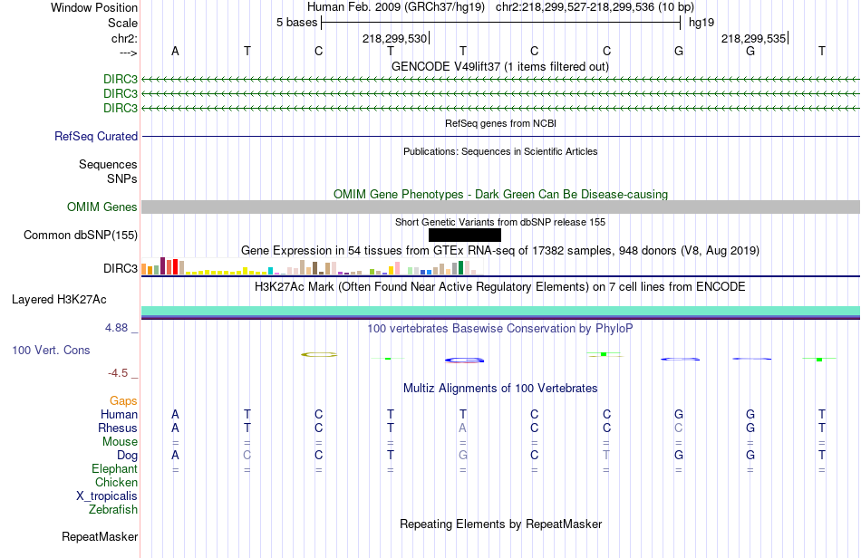Click the 218,299,530 coordinate marker
The width and height of the screenshot is (861, 558).
tap(394, 38)
